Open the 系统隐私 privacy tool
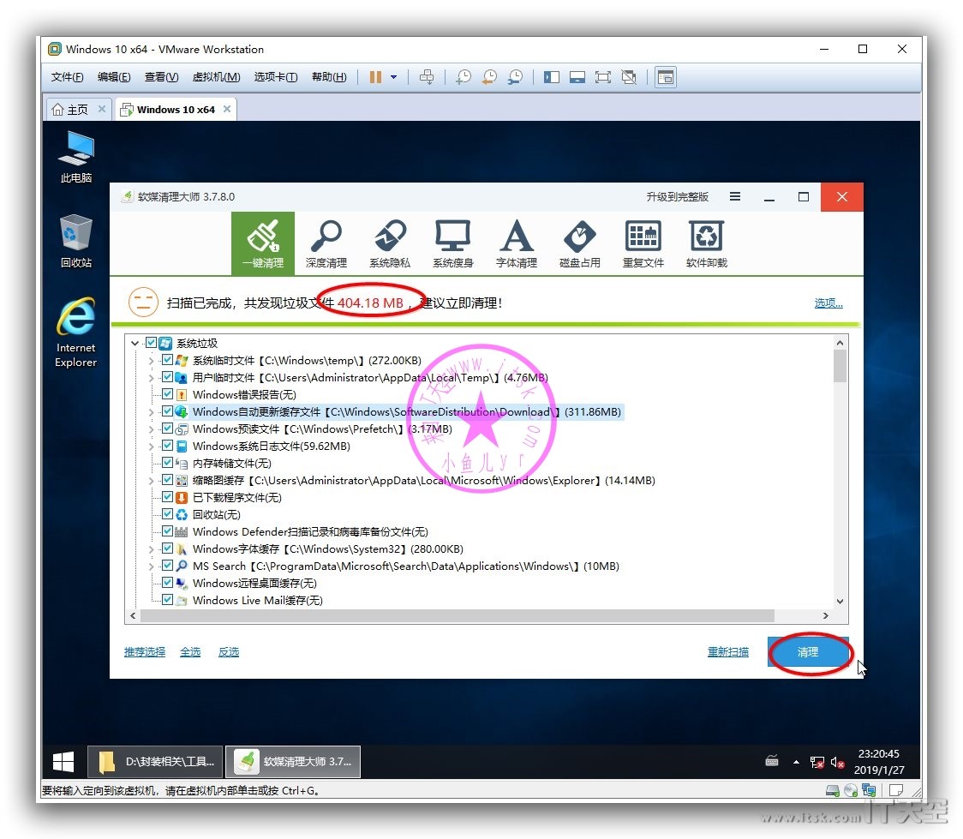Screen dimensions: 963x839 pyautogui.click(x=389, y=243)
